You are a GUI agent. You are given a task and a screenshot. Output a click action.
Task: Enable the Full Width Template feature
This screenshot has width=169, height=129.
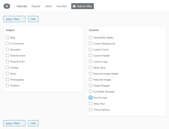coord(90,92)
